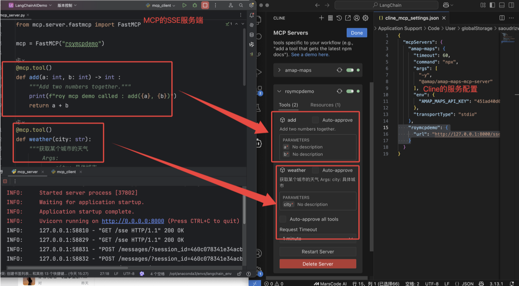The width and height of the screenshot is (519, 286).
Task: Click UTF-8 encoding in VS Code status bar
Action: tap(431, 284)
